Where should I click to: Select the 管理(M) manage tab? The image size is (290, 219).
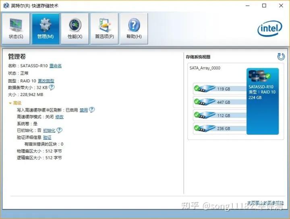pyautogui.click(x=46, y=29)
